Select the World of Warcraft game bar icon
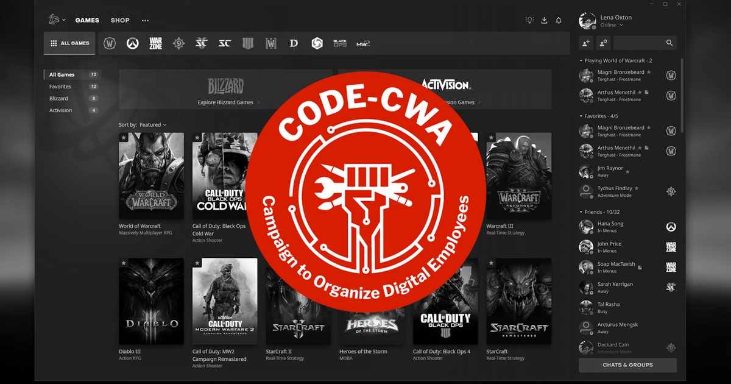Viewport: 731px width, 384px height. coord(110,43)
